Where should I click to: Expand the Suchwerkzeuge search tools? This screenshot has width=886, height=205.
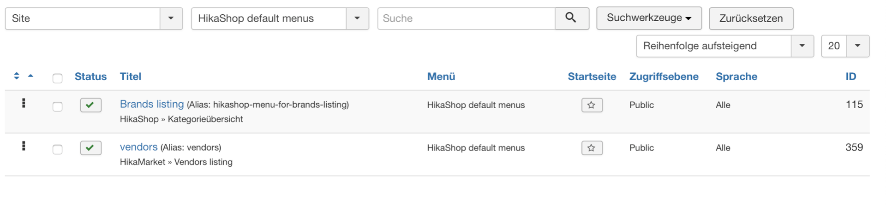(x=648, y=18)
